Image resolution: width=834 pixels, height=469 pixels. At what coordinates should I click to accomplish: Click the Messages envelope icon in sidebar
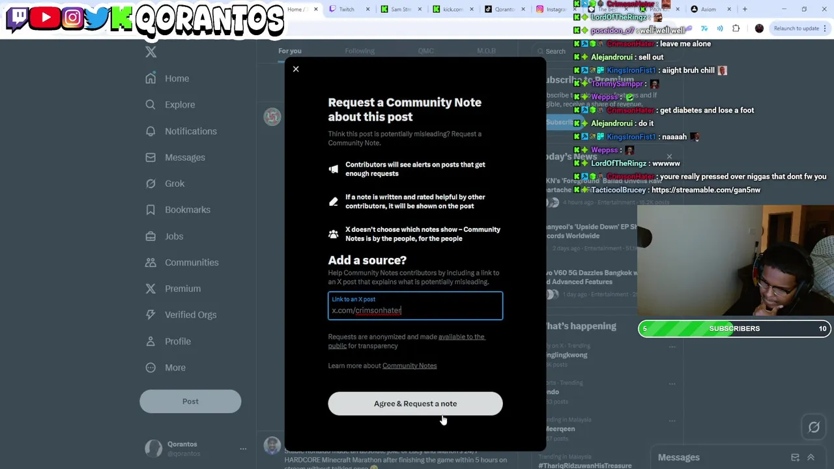point(151,157)
